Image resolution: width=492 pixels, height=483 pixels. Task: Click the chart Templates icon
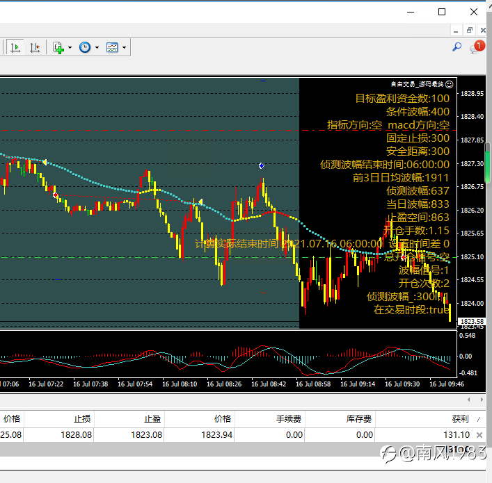tap(112, 47)
